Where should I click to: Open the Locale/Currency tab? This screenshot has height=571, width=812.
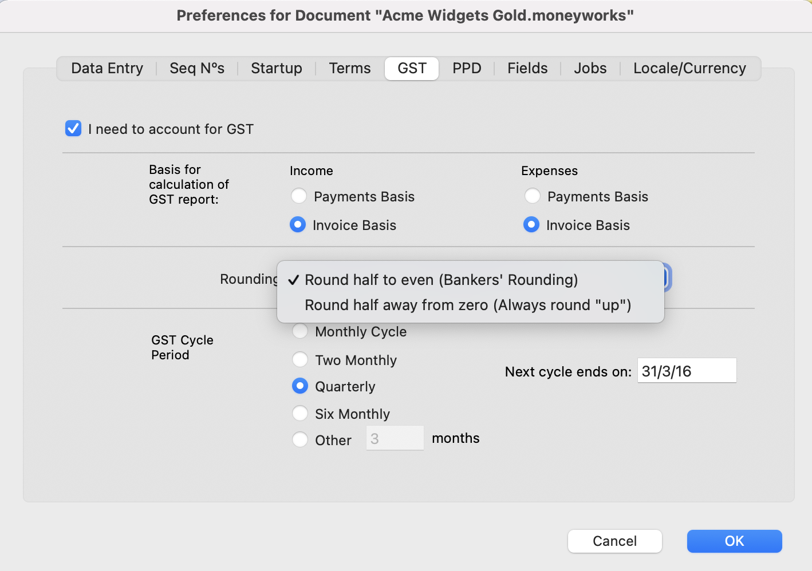pyautogui.click(x=689, y=68)
